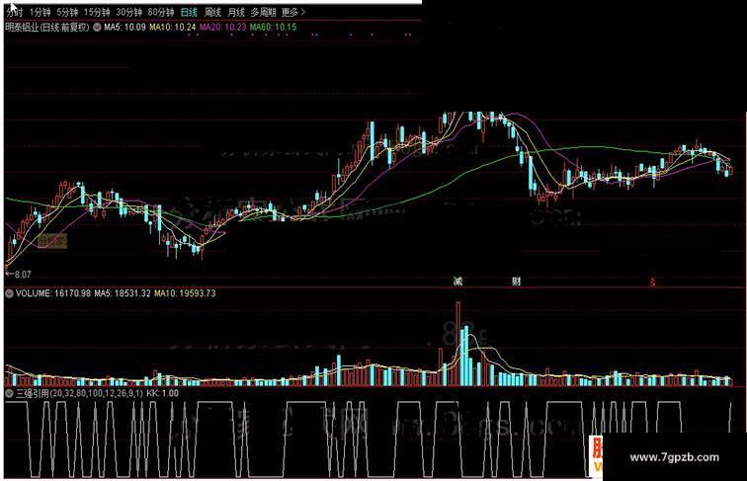Switch to the 月线 monthly chart tab
The image size is (747, 481).
(236, 12)
